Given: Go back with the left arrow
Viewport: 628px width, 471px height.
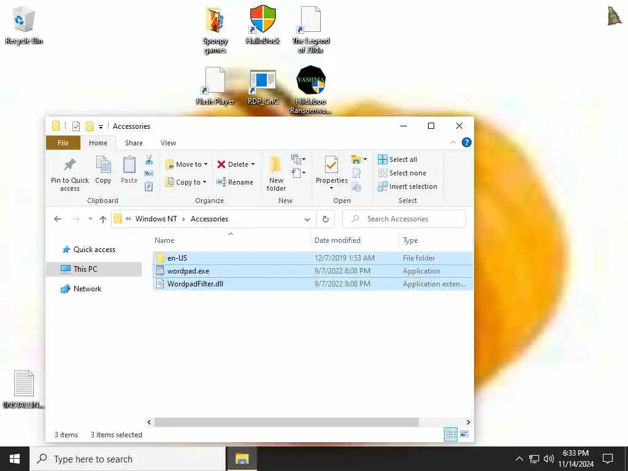Looking at the screenshot, I should 58,219.
